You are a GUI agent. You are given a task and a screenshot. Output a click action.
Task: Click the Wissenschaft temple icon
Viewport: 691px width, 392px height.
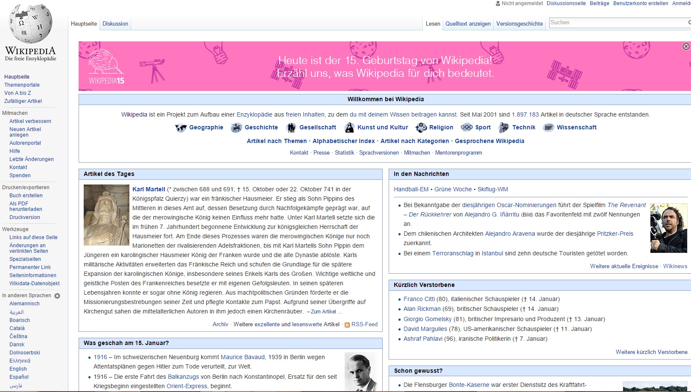coord(548,127)
